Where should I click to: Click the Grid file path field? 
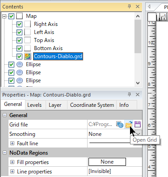(x=100, y=124)
